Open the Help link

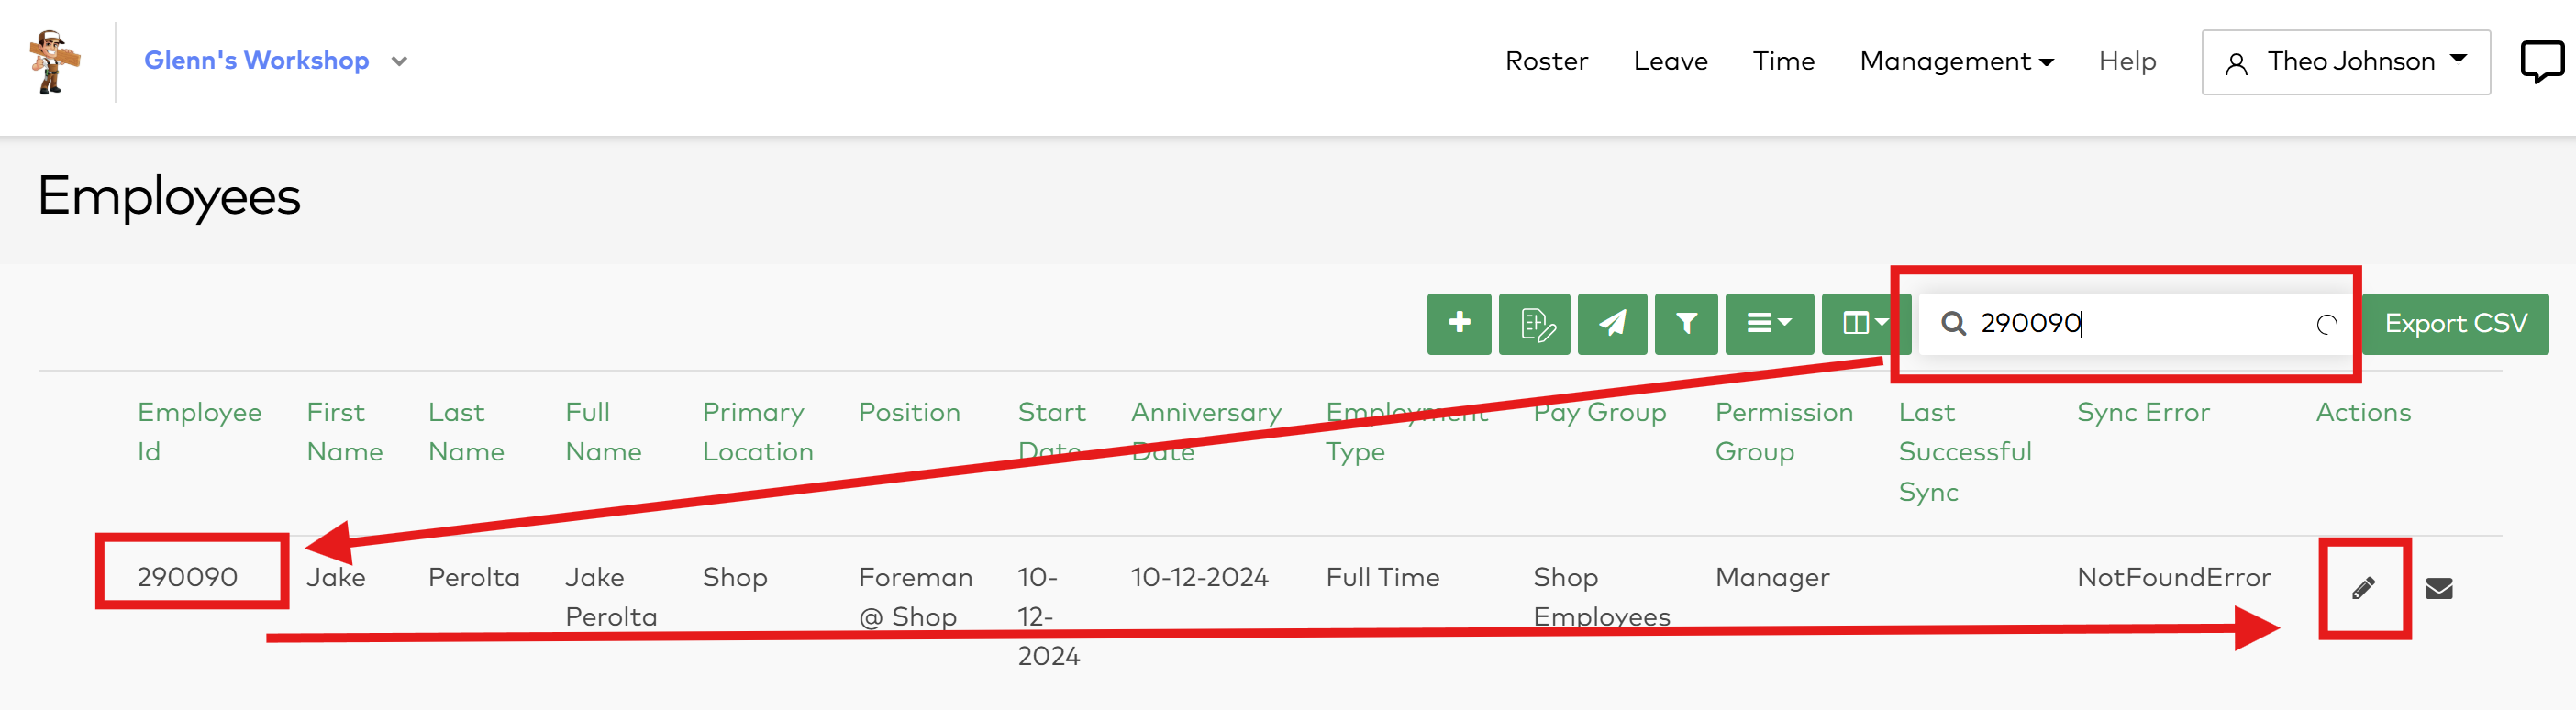coord(2127,62)
